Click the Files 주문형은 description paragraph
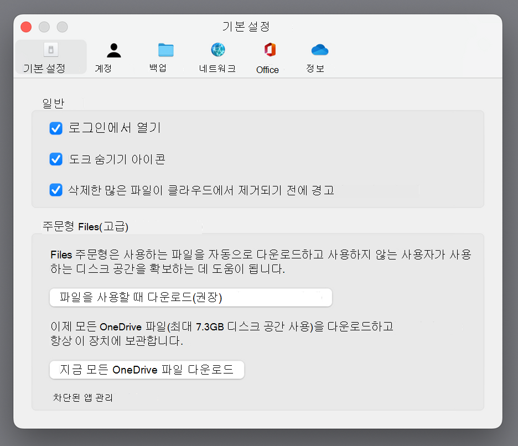This screenshot has width=518, height=446. point(261,262)
